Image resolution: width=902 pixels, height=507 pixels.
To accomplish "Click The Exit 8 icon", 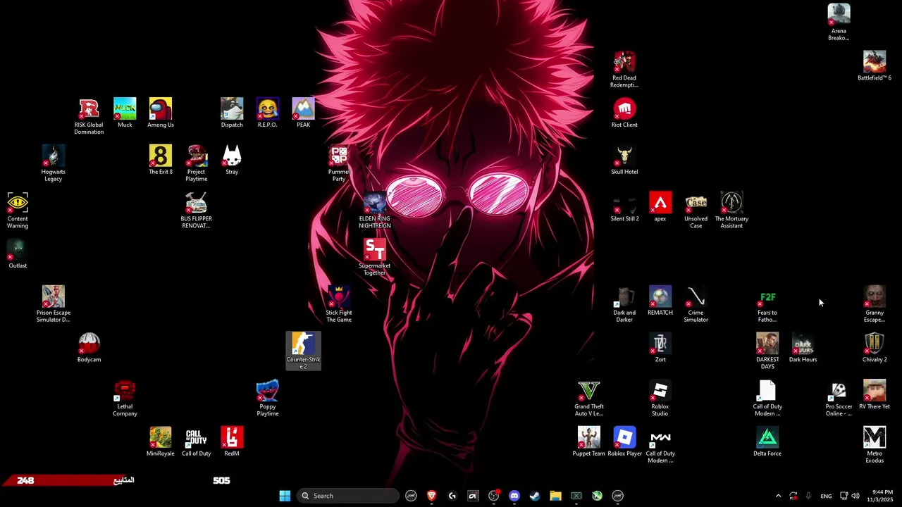I will click(161, 160).
